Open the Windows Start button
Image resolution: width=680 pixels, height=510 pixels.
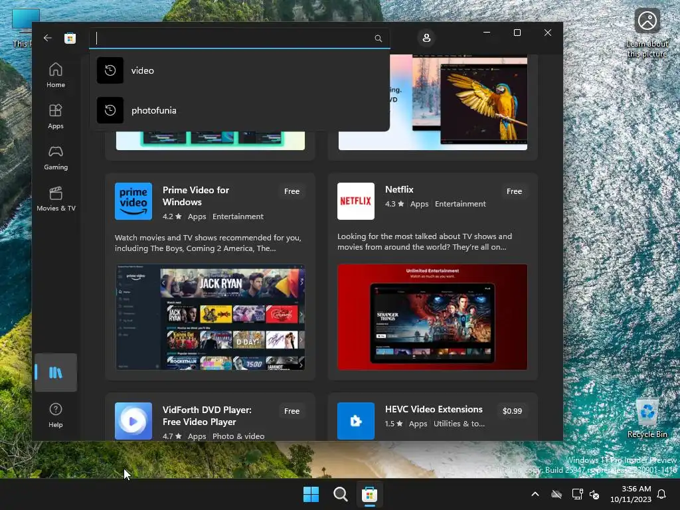311,494
